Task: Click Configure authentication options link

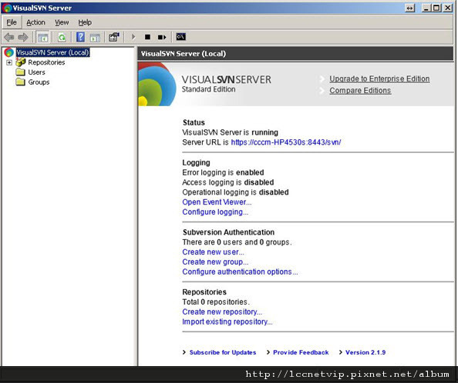Action: coord(240,271)
